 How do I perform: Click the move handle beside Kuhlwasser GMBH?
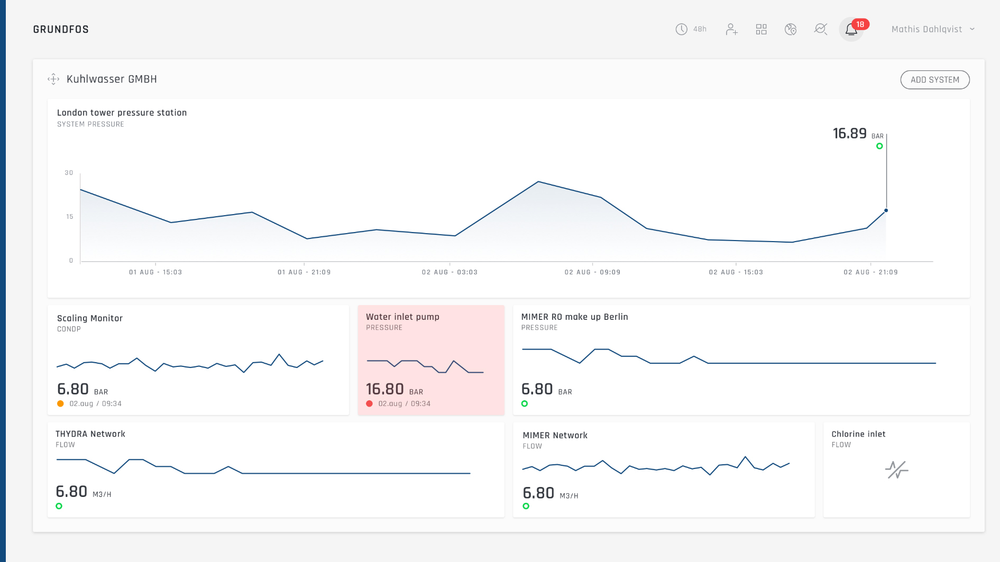[x=53, y=79]
